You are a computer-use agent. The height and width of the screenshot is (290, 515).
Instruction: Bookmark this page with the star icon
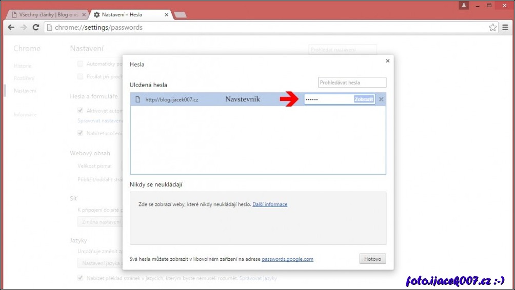pyautogui.click(x=492, y=27)
